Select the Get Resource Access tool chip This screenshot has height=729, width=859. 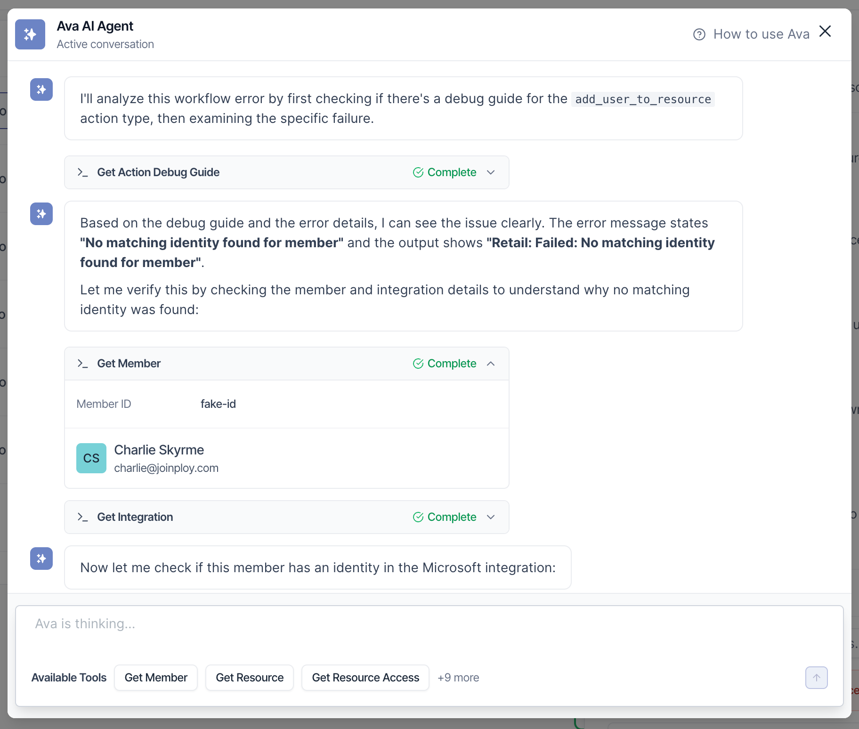365,678
